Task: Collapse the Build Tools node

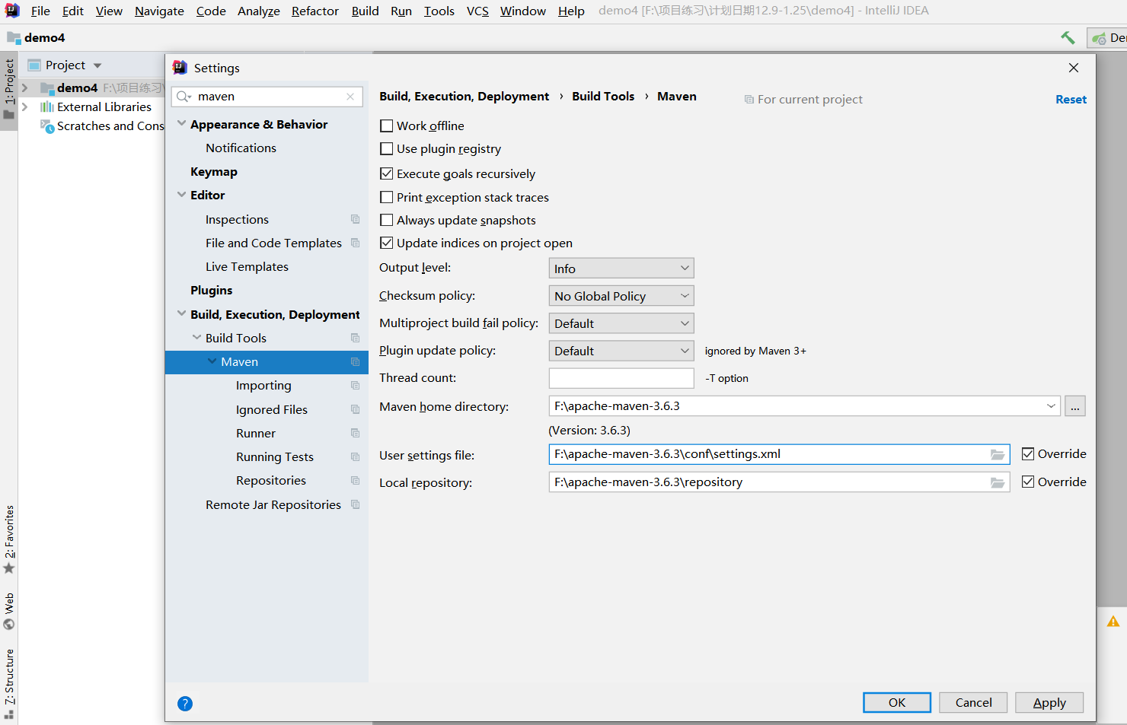Action: point(196,337)
